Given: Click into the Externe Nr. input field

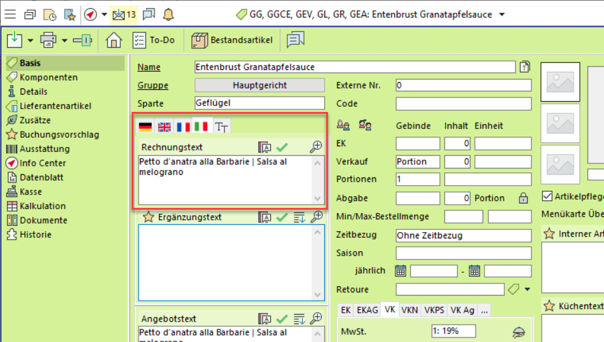Looking at the screenshot, I should [x=463, y=85].
